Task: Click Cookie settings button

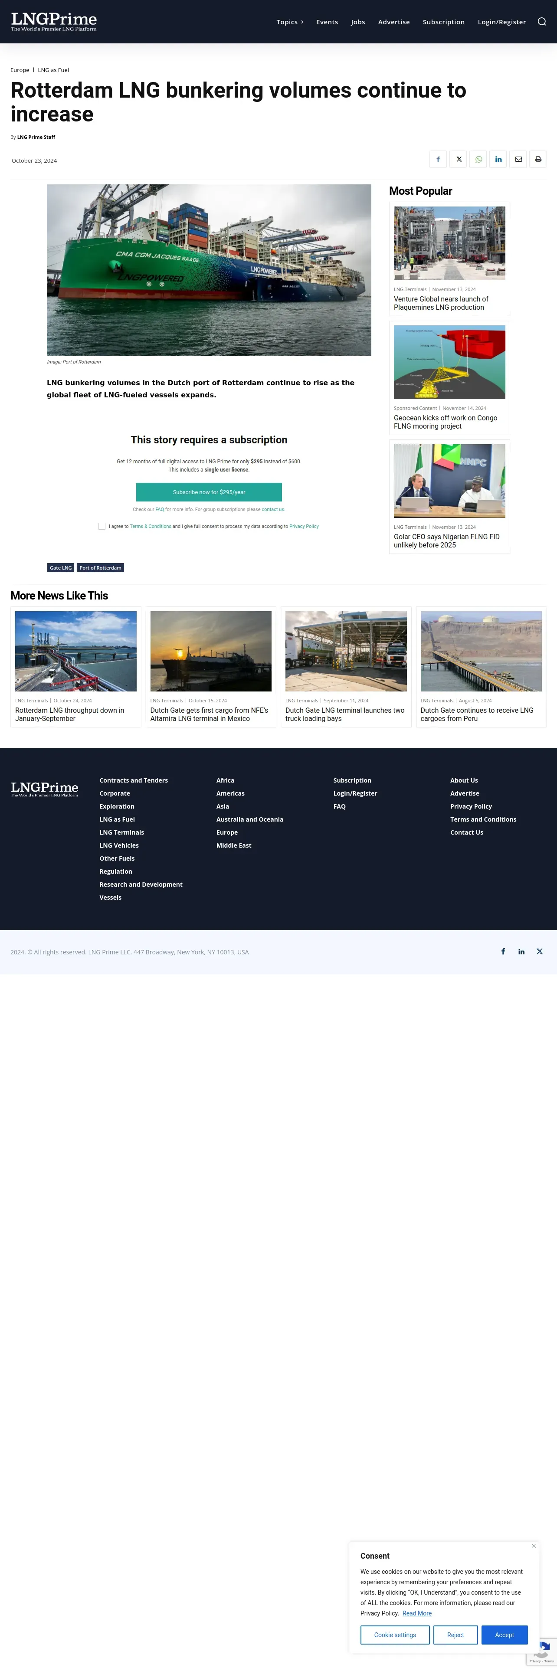Action: coord(395,1635)
